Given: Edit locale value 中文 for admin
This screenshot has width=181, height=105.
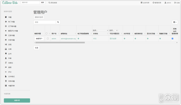Looking at the screenshot, I should [x=95, y=39].
